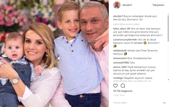Visit fatos_altun_08 commenter profile
This screenshot has height=107, width=169.
[x=121, y=29]
